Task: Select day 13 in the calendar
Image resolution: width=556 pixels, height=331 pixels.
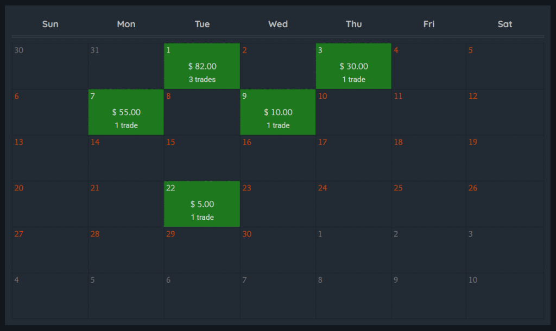Action: pyautogui.click(x=50, y=158)
